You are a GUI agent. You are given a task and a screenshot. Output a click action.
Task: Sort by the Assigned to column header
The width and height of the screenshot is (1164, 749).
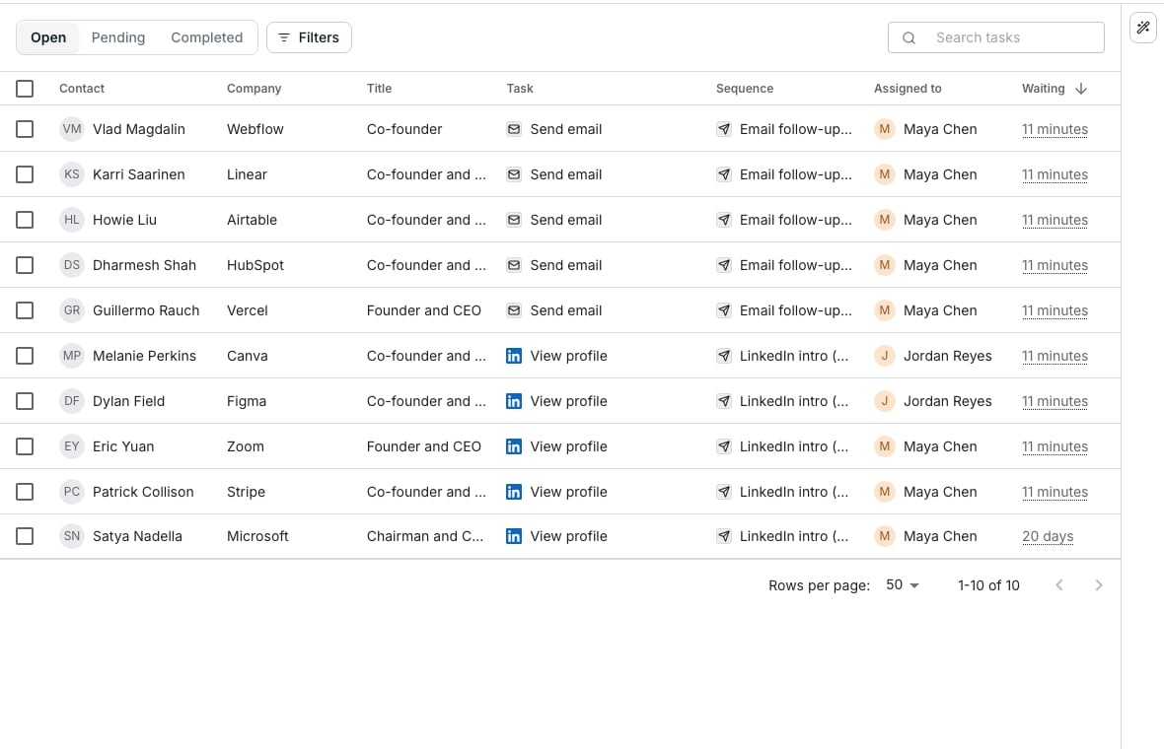pyautogui.click(x=908, y=89)
